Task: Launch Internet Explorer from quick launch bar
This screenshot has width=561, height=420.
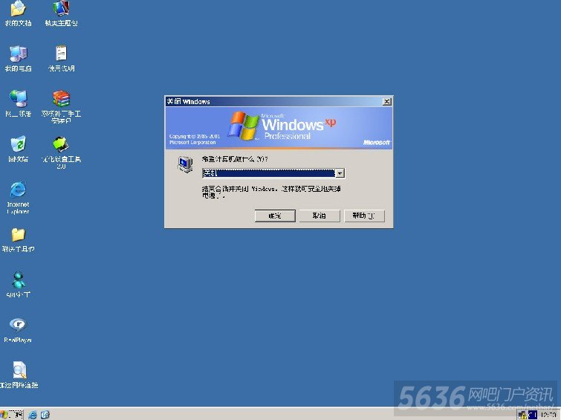Action: click(x=33, y=415)
